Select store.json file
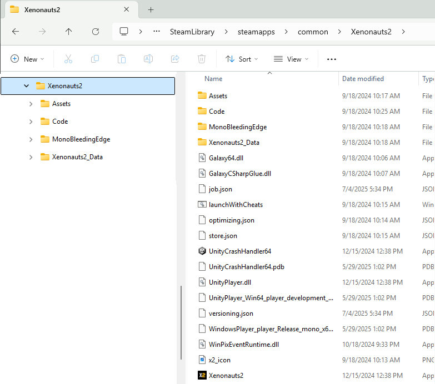The width and height of the screenshot is (435, 384). pyautogui.click(x=223, y=235)
